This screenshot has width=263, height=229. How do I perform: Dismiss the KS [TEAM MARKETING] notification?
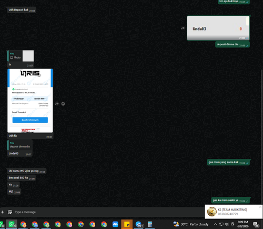(x=260, y=207)
